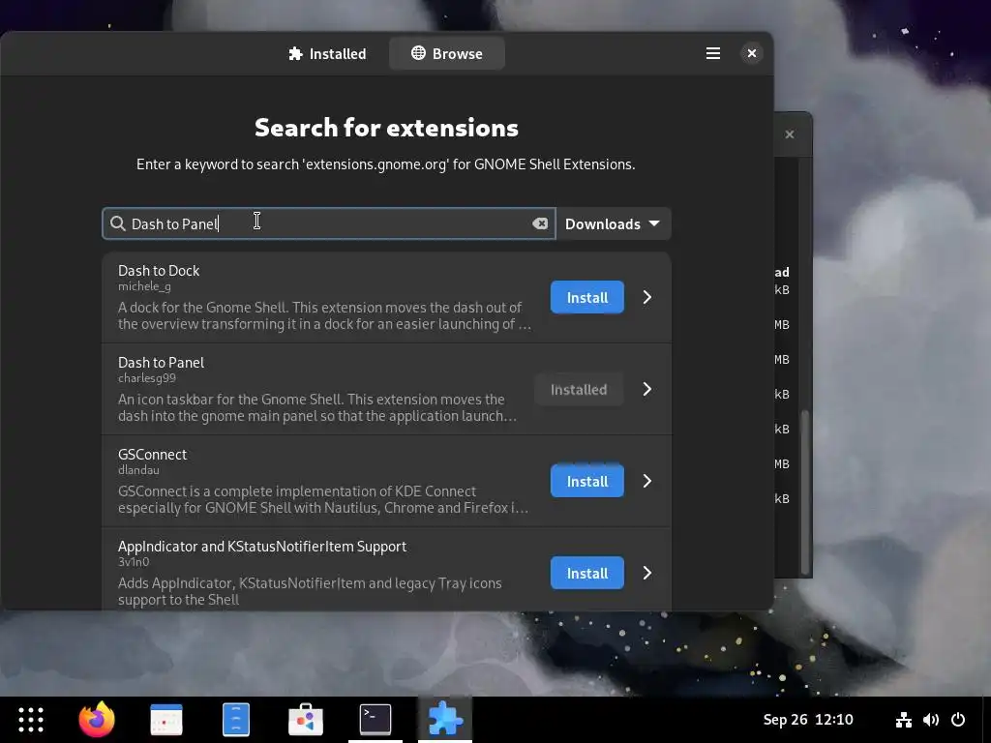Expand GSConnect details chevron
Viewport: 991px width, 743px height.
(647, 482)
